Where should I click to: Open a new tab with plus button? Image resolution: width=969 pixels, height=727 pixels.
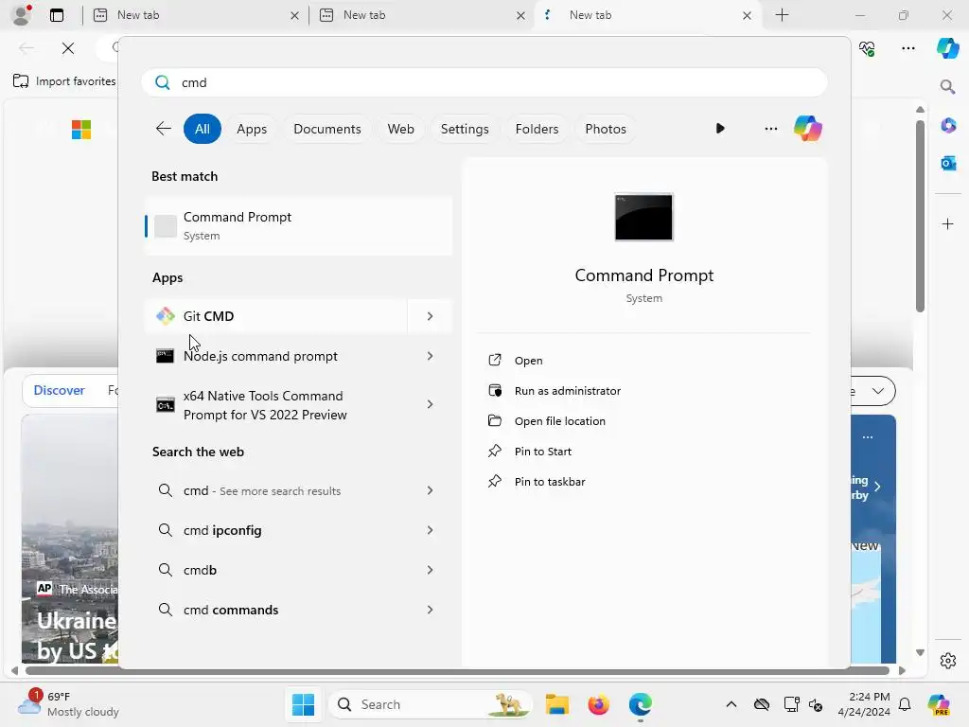782,15
